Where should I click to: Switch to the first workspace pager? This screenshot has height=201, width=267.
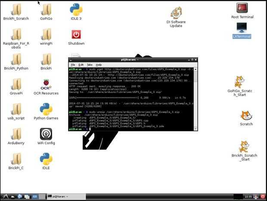click(35, 197)
